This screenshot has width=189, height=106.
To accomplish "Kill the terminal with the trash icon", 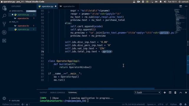I will point(175,92).
